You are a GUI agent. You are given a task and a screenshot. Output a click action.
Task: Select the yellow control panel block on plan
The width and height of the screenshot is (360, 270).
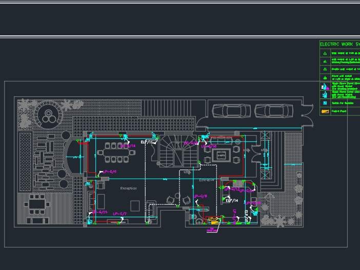[x=215, y=222]
